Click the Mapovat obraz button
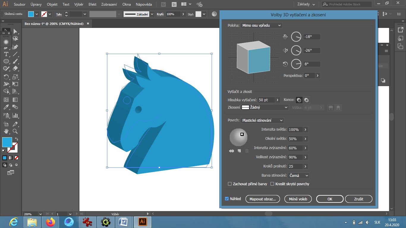Viewport: 406px width, 228px height. (262, 199)
